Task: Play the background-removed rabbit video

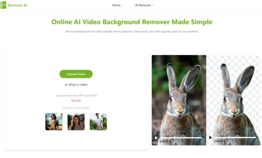Action: point(210,137)
